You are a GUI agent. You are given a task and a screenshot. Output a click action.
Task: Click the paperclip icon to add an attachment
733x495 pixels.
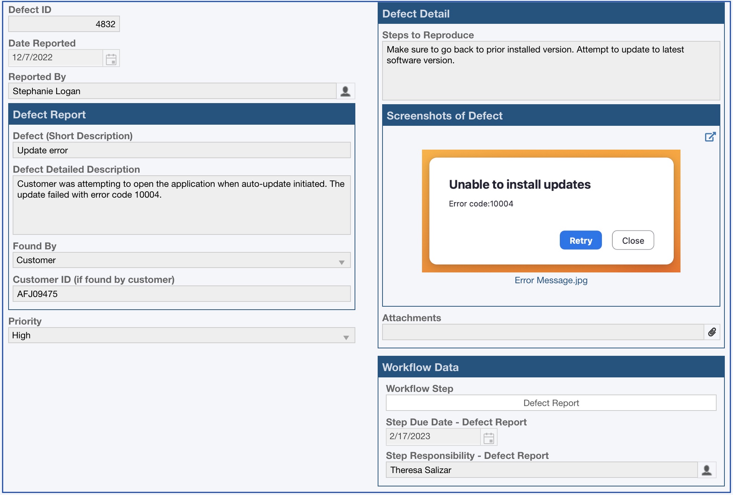713,332
